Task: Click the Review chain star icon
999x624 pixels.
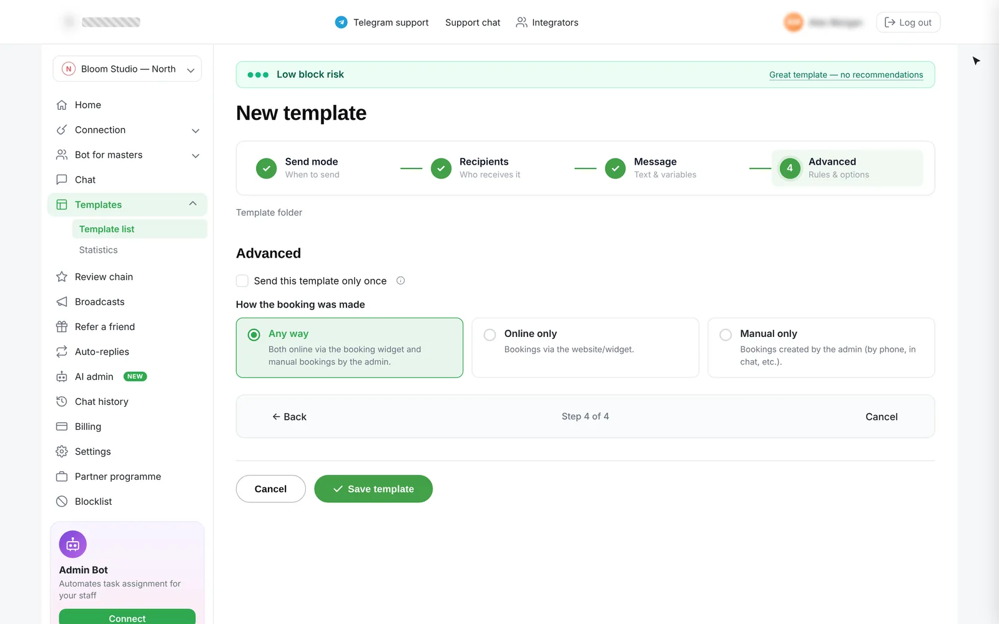Action: click(x=62, y=276)
